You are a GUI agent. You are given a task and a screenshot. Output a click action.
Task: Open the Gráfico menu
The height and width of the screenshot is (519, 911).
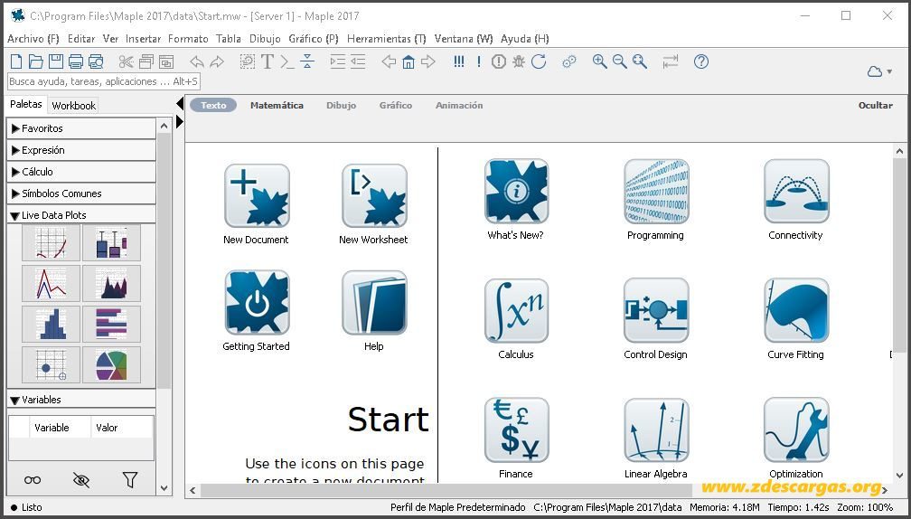314,38
